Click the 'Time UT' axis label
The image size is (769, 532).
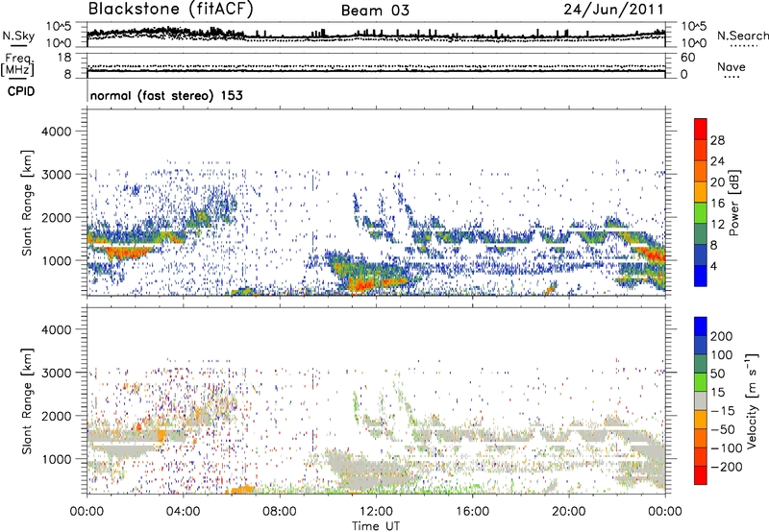[376, 526]
